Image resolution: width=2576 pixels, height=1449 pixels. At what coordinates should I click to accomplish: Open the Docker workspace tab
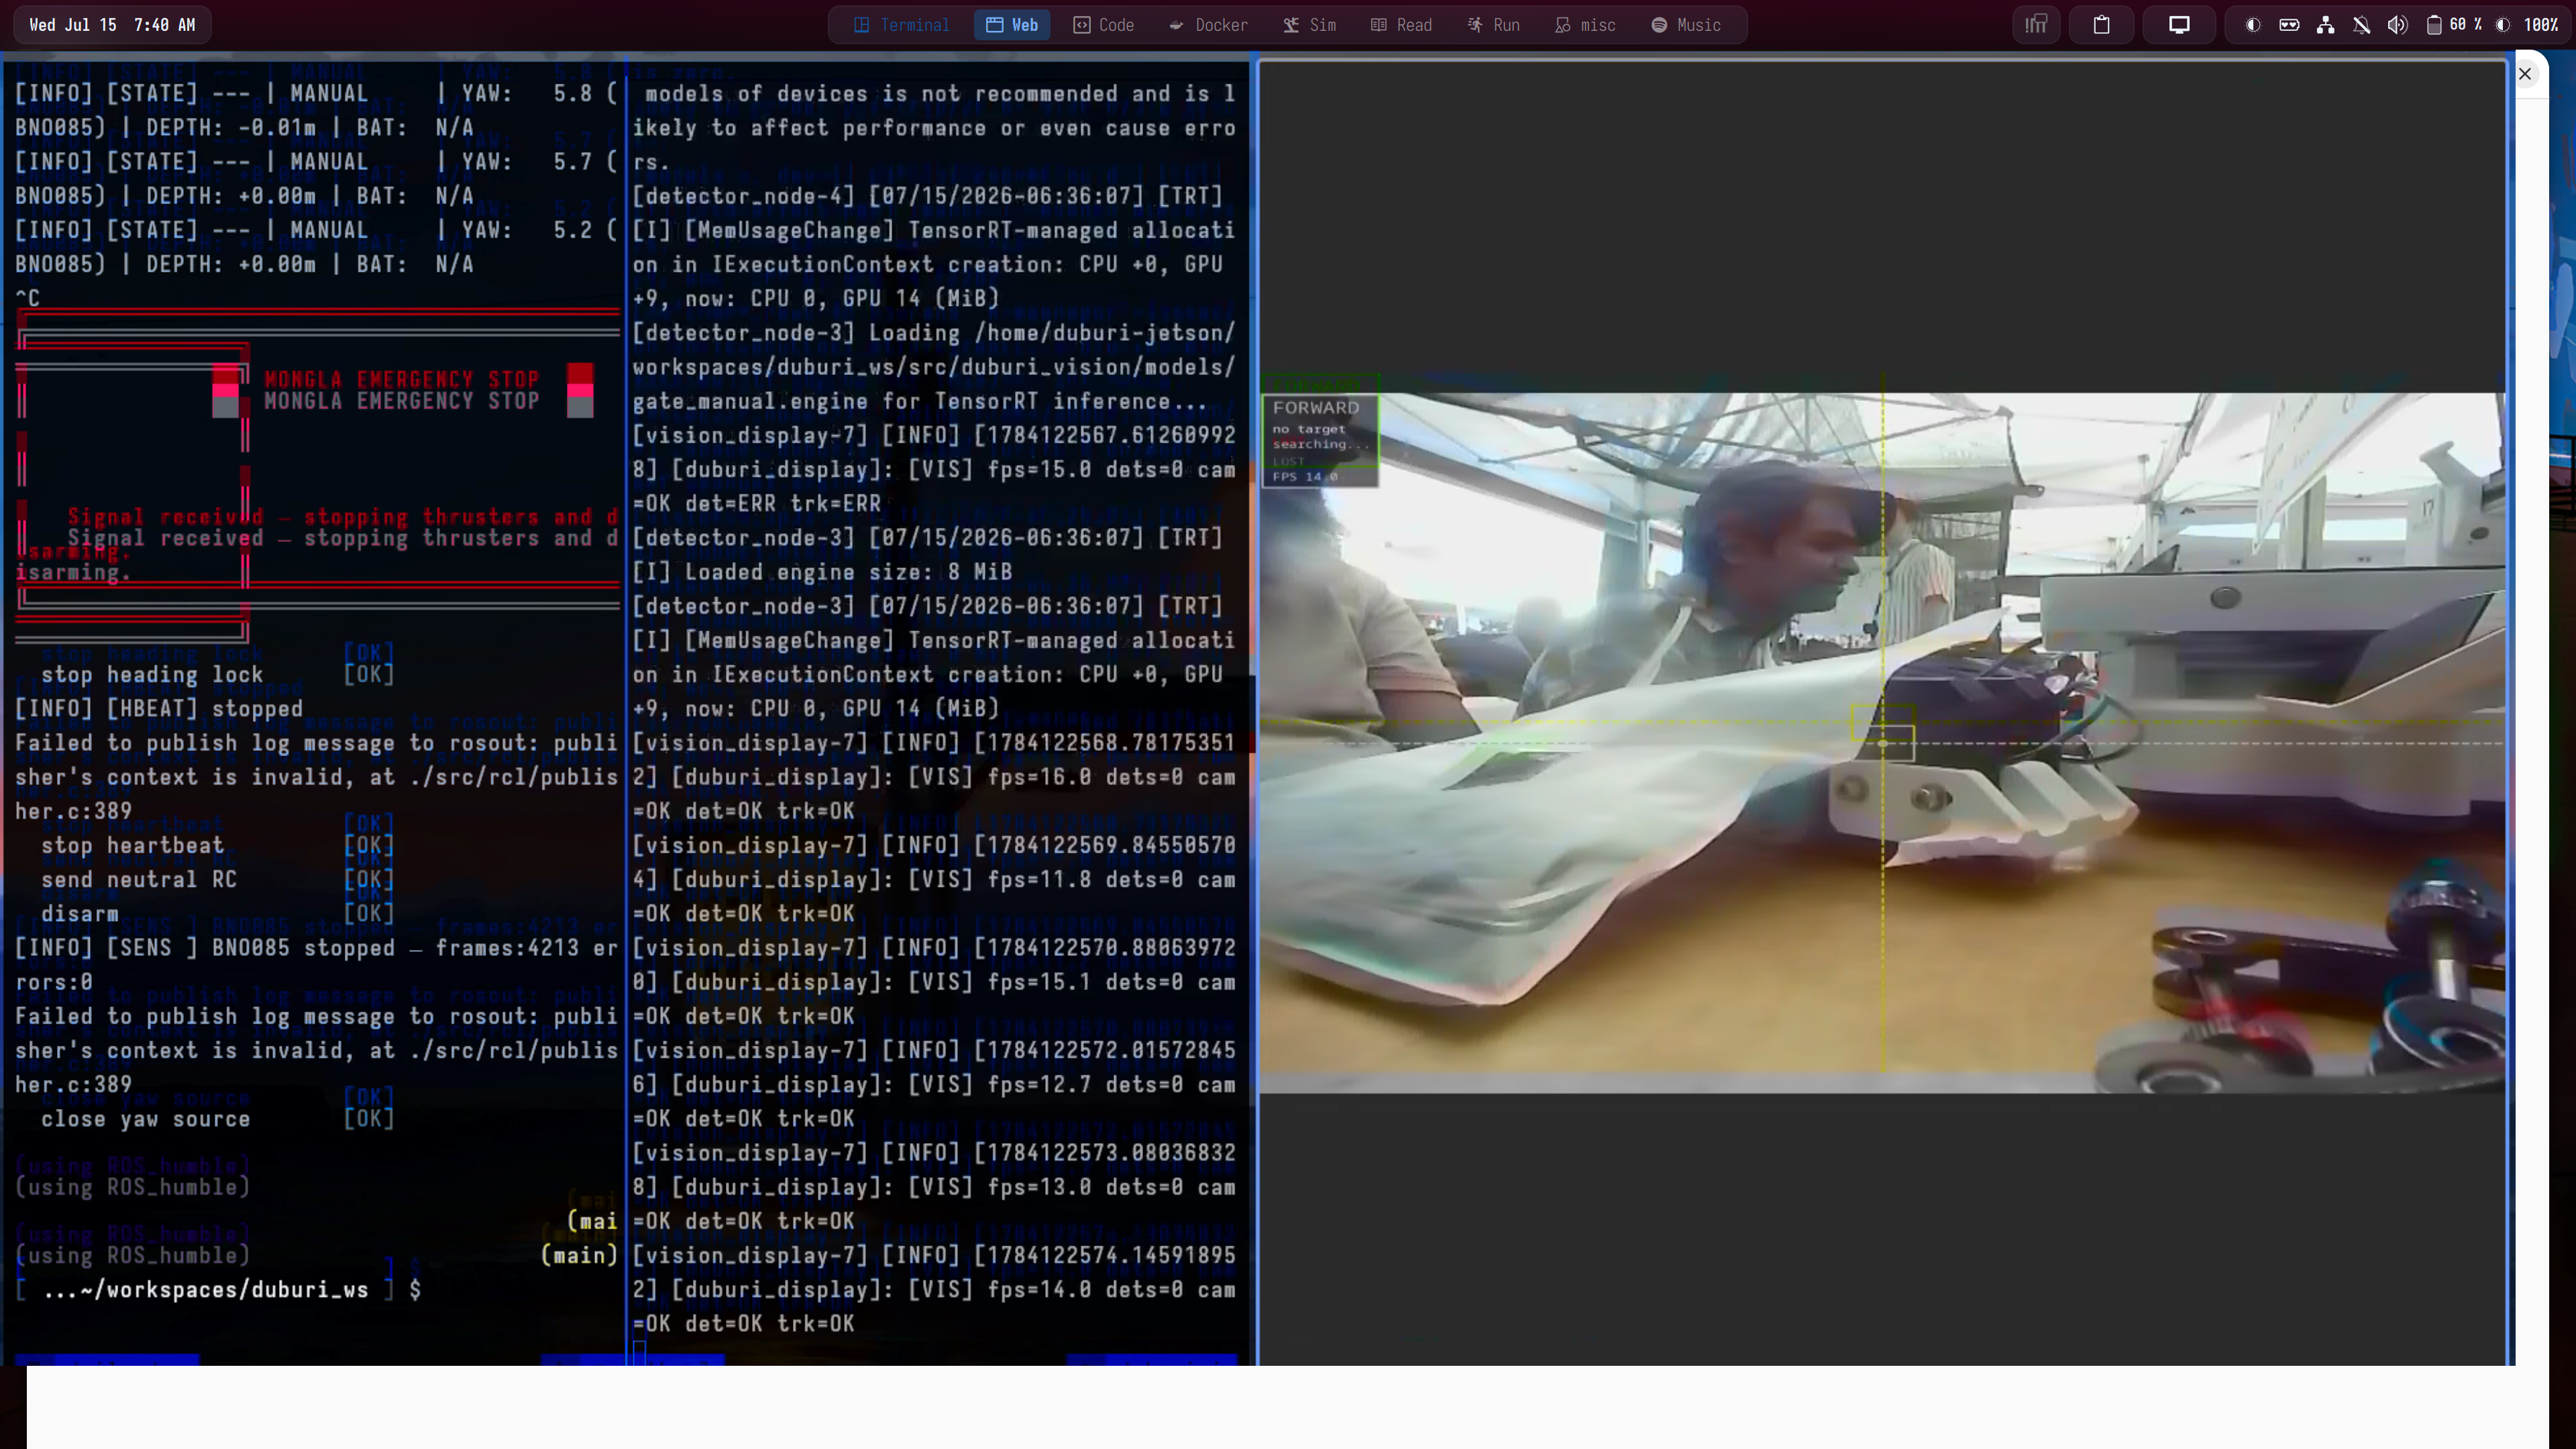(x=1208, y=25)
